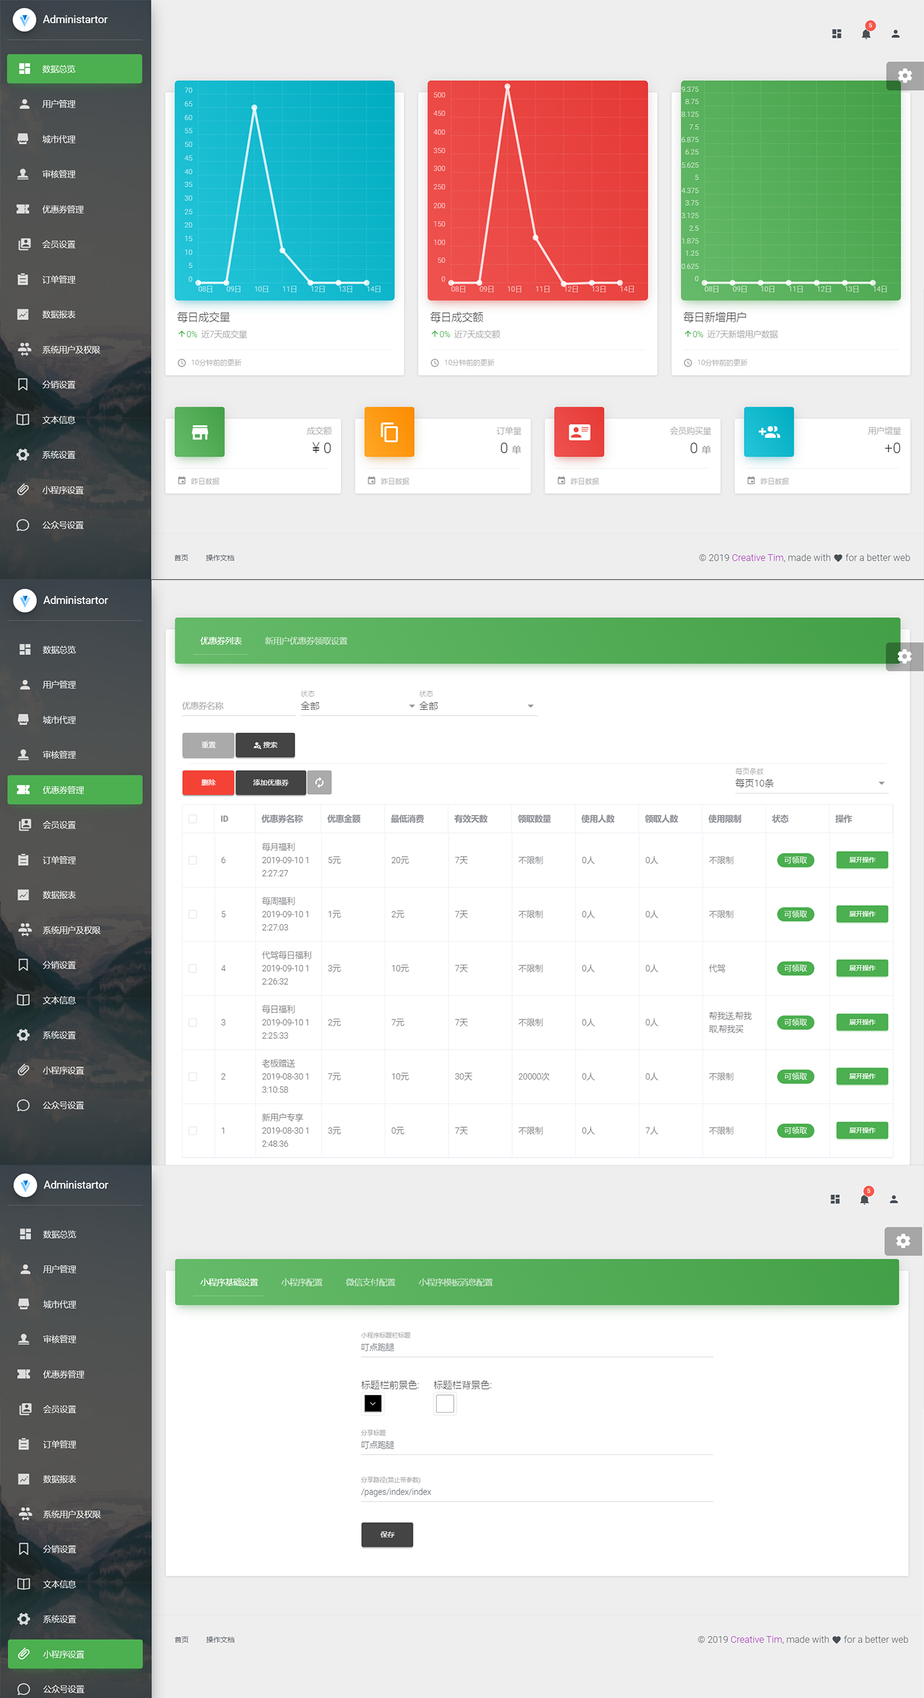The width and height of the screenshot is (924, 1698).
Task: Expand the 每页10条 page size dropdown
Action: [x=810, y=783]
